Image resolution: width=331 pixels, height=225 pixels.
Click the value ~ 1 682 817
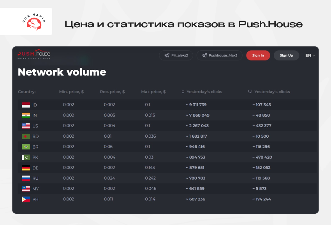click(x=196, y=136)
